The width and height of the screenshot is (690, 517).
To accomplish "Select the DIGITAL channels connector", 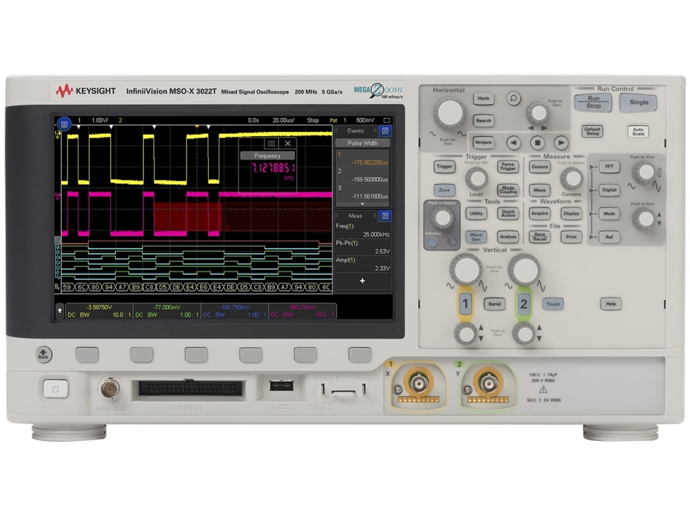I will click(x=190, y=388).
